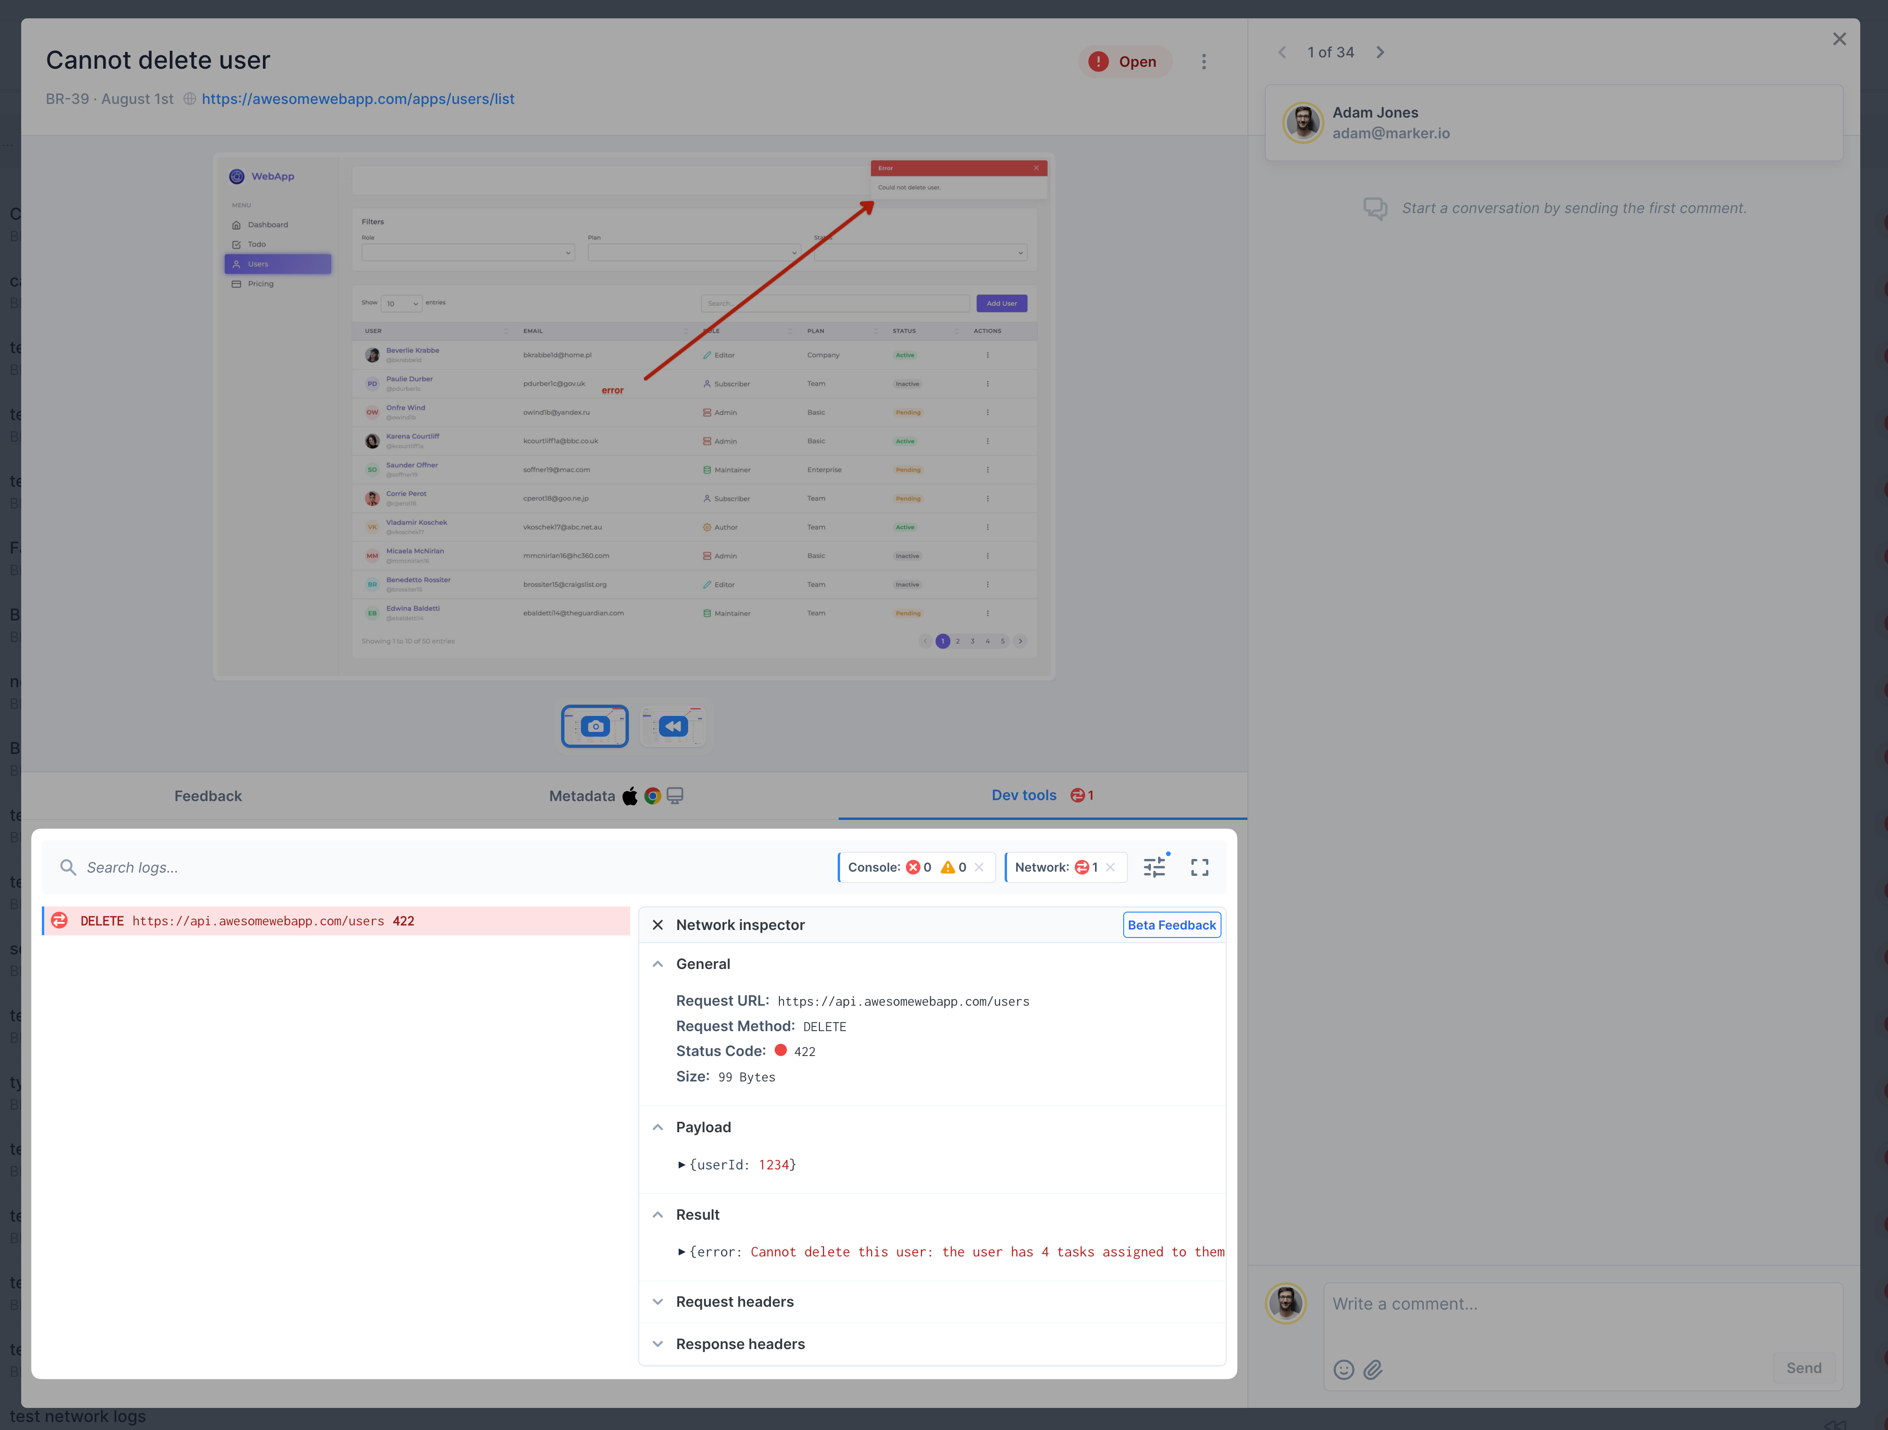Click the Chrome browser icon in Metadata tab

[x=653, y=796]
